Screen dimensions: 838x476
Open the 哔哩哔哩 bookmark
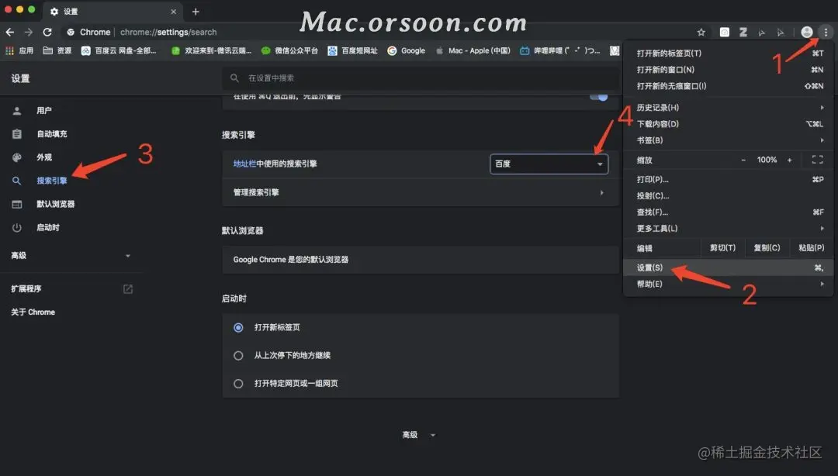[x=560, y=50]
